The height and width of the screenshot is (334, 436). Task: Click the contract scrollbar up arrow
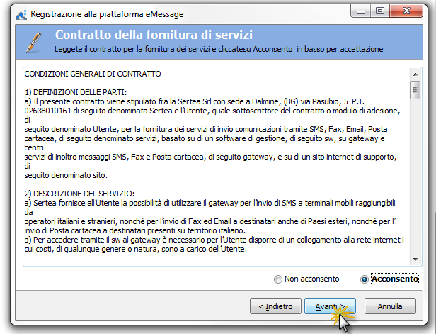415,74
